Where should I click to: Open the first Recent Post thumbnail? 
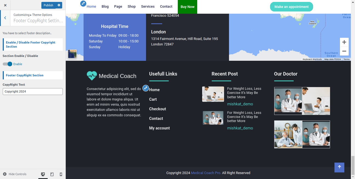(x=213, y=94)
